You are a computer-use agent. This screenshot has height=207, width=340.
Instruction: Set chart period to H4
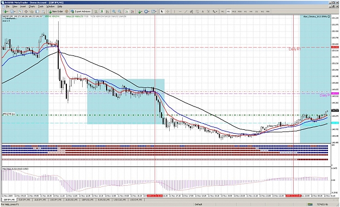[251, 11]
